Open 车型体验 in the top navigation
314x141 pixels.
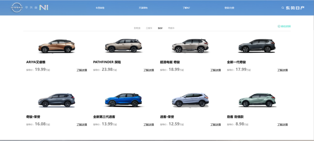(x=100, y=8)
